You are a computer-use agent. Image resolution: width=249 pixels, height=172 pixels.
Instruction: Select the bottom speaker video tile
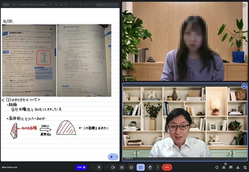click(185, 122)
